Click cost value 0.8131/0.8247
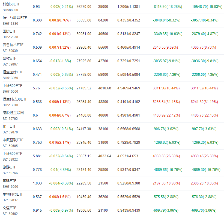The width and height of the screenshot is (224, 216). pyautogui.click(x=129, y=34)
